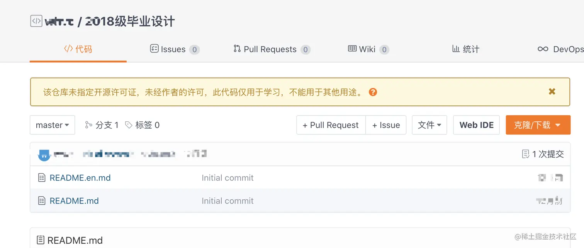Open the master branch dropdown
The height and width of the screenshot is (248, 584).
[x=52, y=125]
